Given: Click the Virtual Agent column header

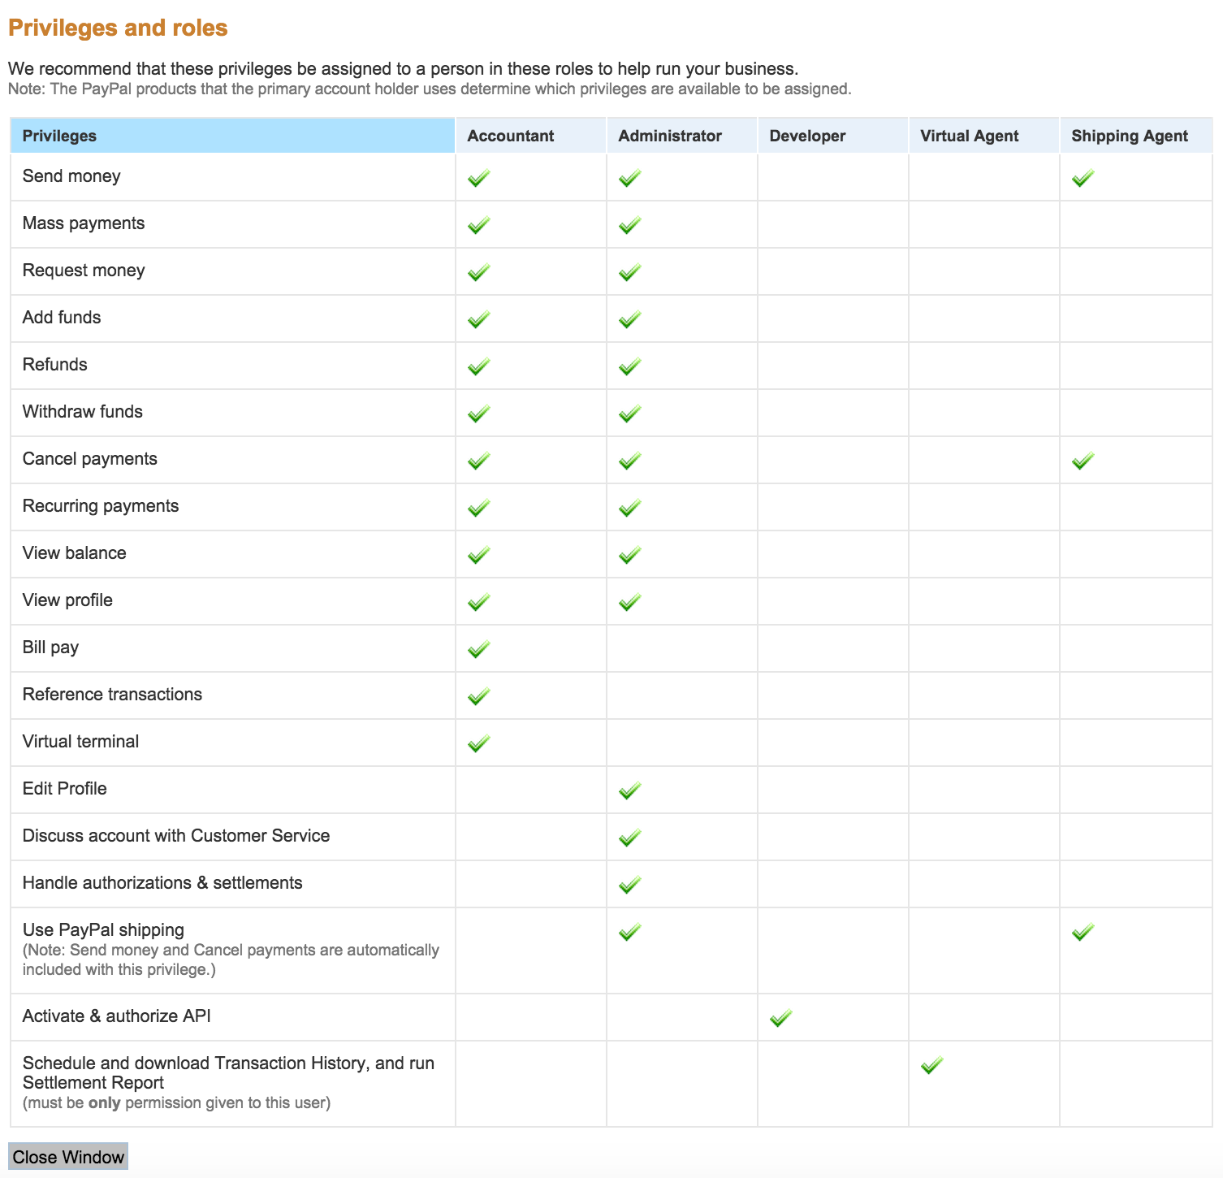Looking at the screenshot, I should click(x=969, y=136).
